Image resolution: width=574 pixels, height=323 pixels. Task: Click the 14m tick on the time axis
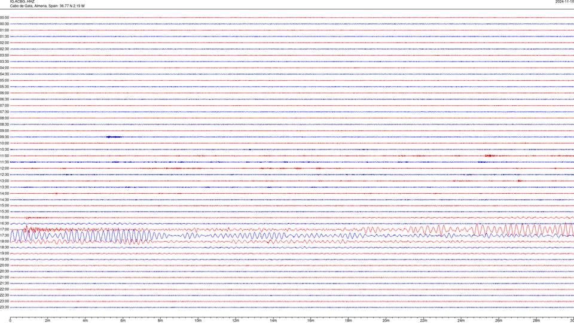tap(273, 321)
